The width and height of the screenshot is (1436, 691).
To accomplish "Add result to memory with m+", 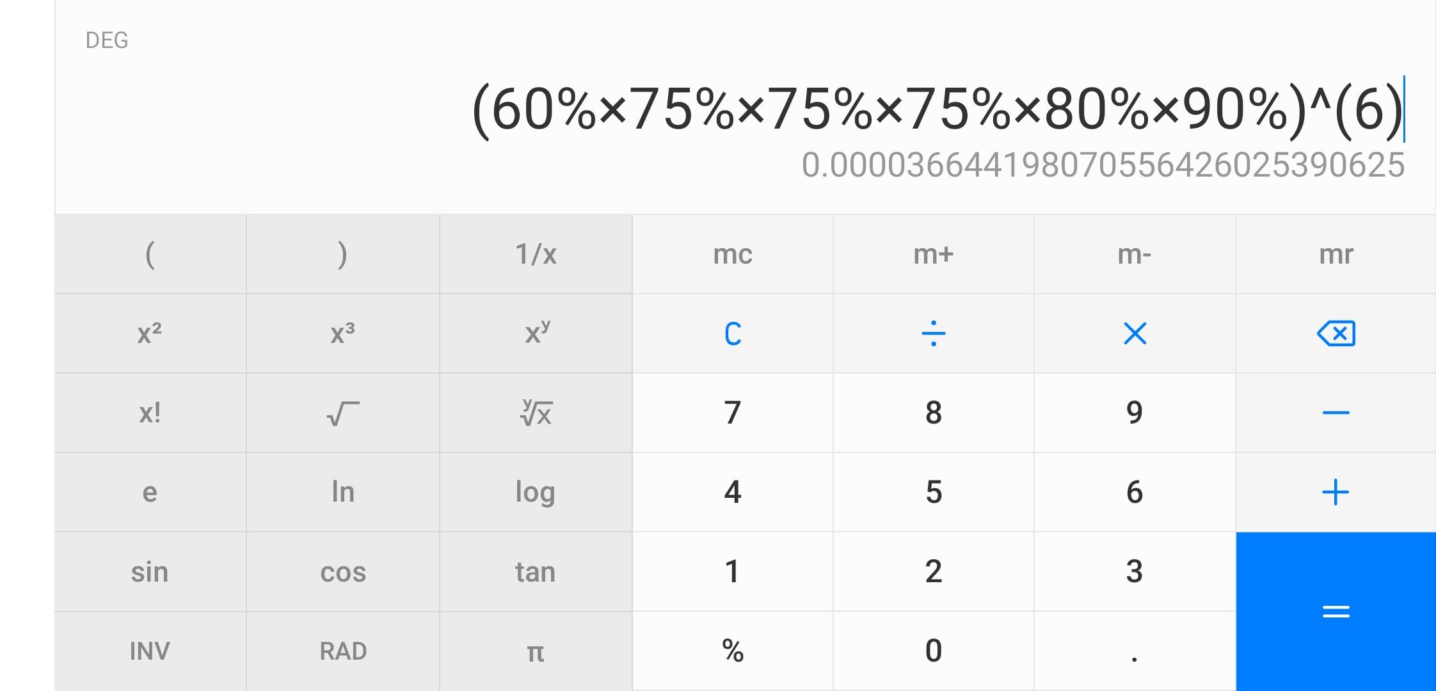I will click(x=933, y=254).
